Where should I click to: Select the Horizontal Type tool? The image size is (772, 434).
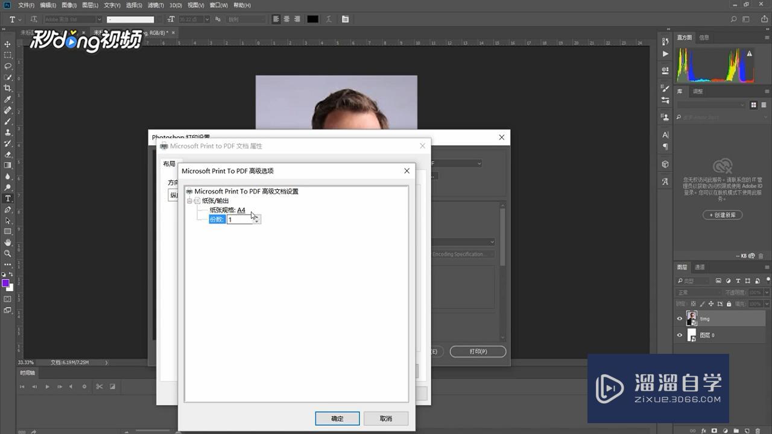[8, 198]
